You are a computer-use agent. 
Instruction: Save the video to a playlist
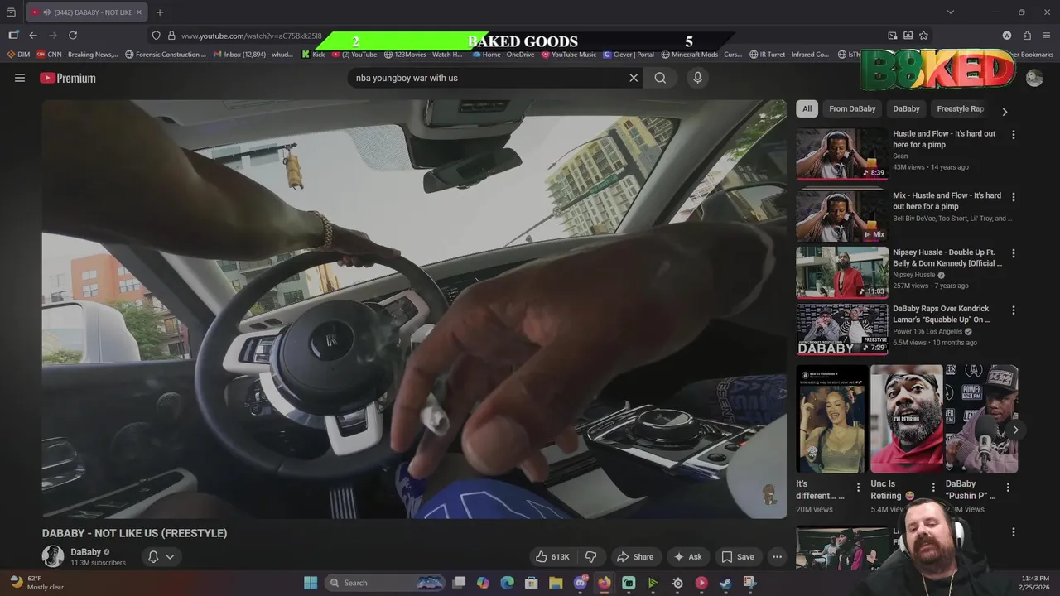click(x=737, y=557)
